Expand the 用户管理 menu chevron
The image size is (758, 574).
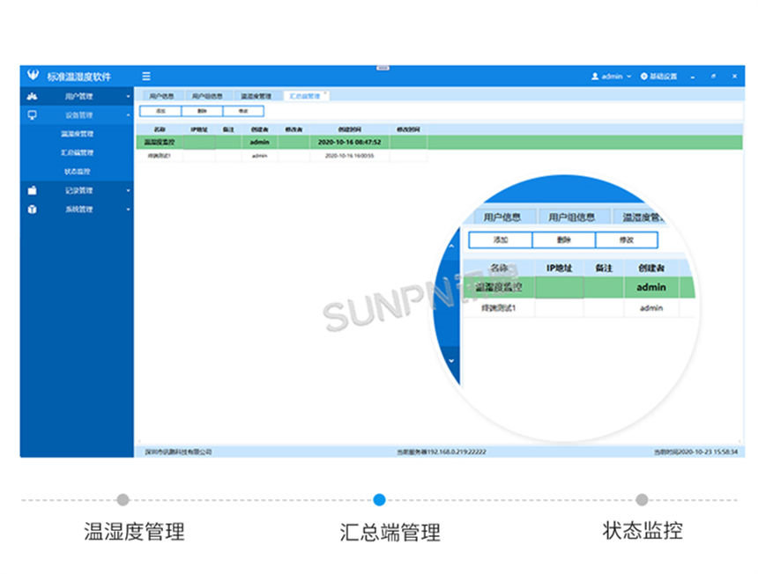tap(127, 94)
